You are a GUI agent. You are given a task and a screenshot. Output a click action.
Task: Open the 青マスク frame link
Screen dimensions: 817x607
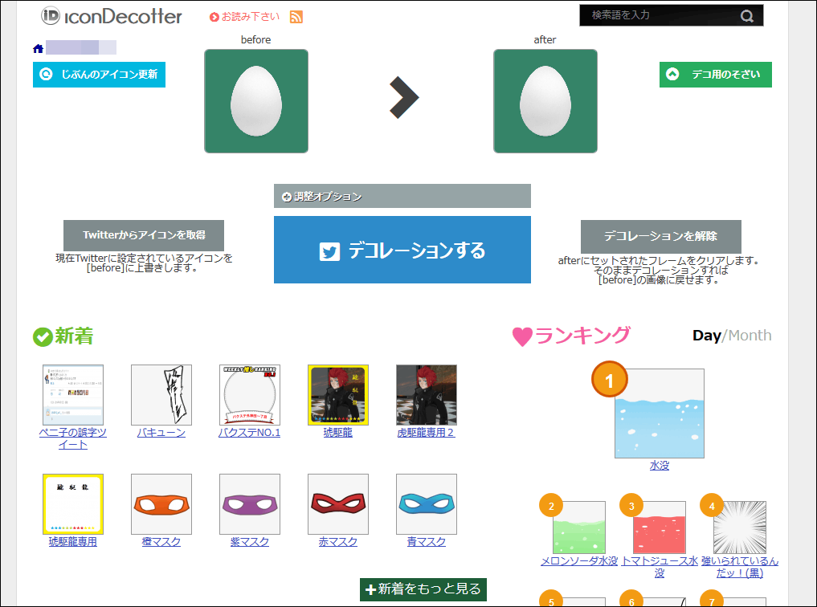[426, 542]
